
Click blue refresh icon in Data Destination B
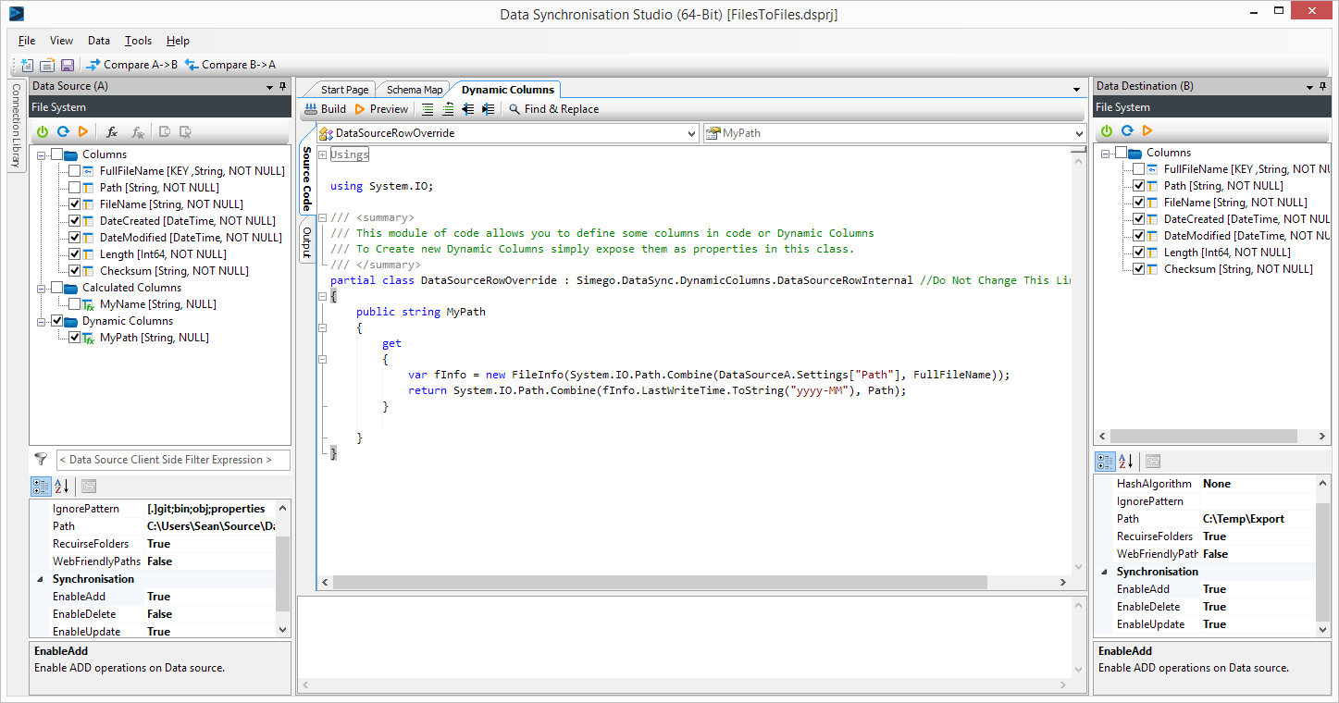(1127, 130)
